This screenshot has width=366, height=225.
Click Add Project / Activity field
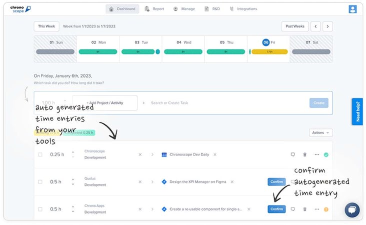(105, 103)
